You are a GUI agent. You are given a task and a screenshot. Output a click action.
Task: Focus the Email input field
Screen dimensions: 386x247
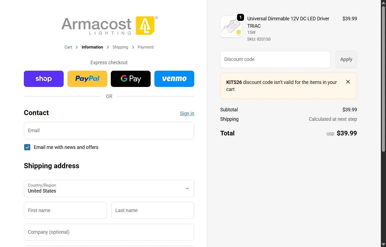[109, 131]
